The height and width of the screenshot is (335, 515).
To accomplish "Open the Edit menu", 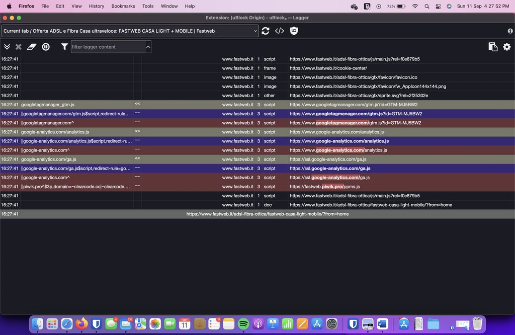I will point(60,6).
